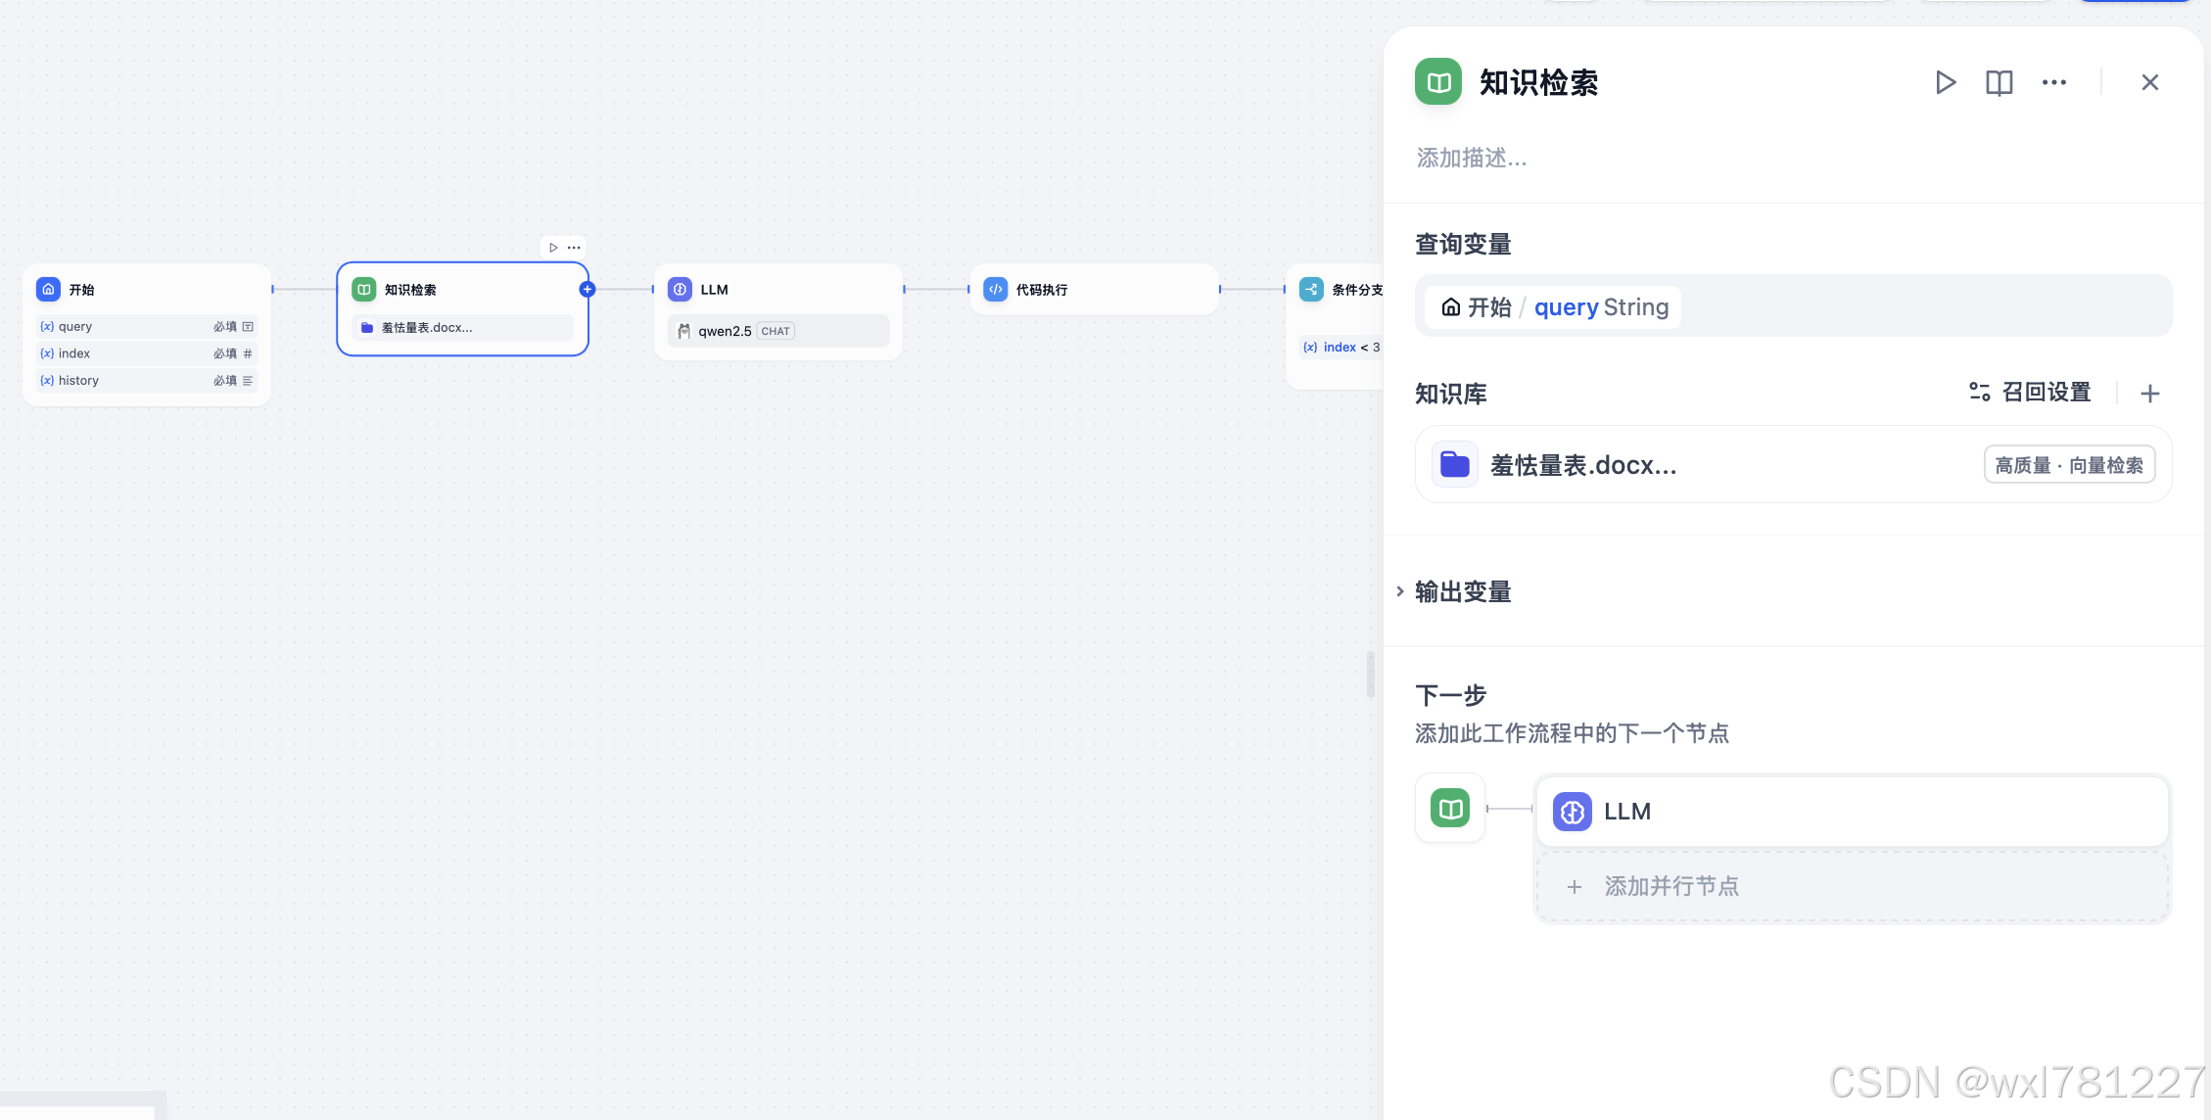
Task: Click the LLM icon in next step
Action: (x=1573, y=812)
